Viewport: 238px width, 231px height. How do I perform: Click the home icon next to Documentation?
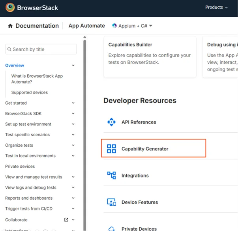coord(10,26)
